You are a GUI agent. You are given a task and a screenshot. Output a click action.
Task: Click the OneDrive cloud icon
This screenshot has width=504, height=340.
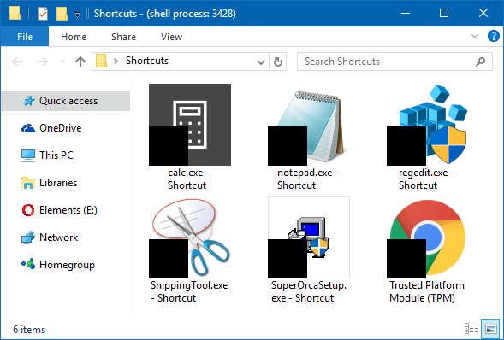[28, 128]
